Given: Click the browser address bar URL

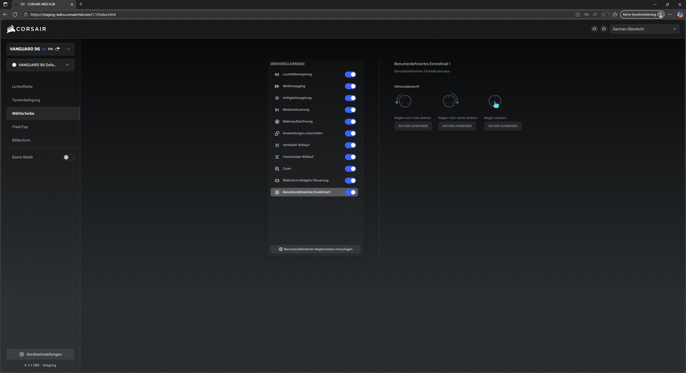Looking at the screenshot, I should click(73, 14).
